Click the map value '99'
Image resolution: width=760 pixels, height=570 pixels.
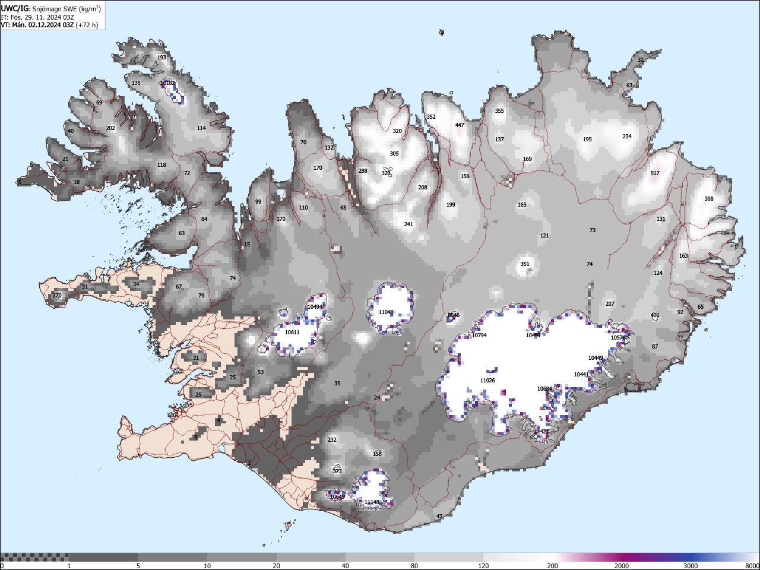pyautogui.click(x=258, y=202)
